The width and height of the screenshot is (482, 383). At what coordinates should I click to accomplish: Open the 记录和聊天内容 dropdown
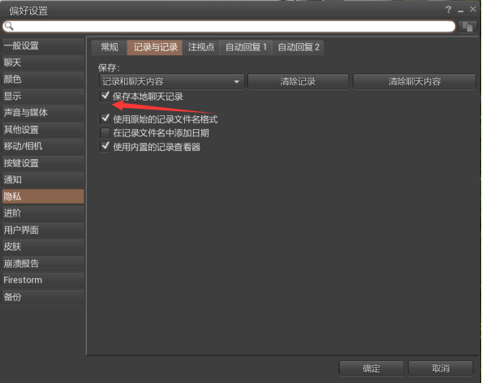click(172, 82)
